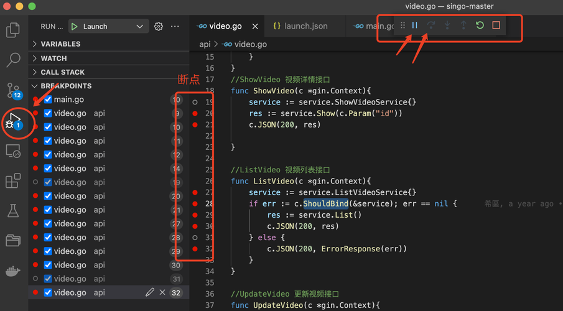Screen dimensions: 563x311
Task: Open launch.json via the gear icon
Action: tap(159, 26)
